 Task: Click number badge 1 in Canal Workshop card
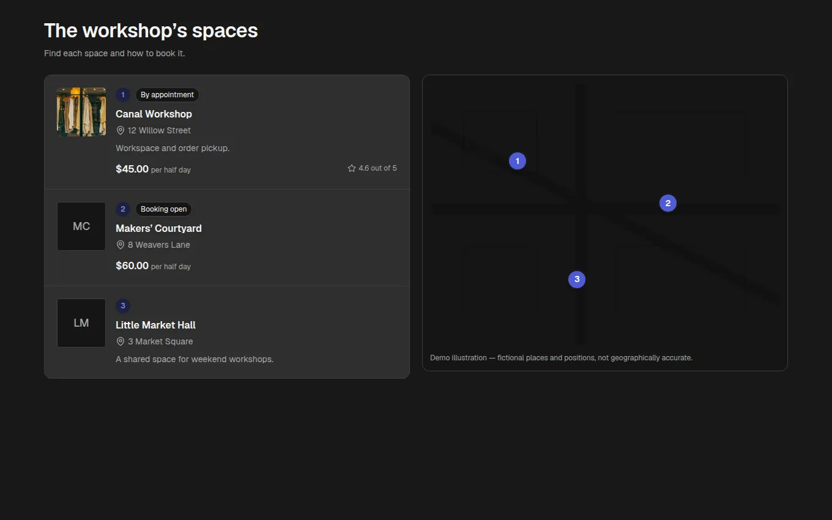pos(123,95)
